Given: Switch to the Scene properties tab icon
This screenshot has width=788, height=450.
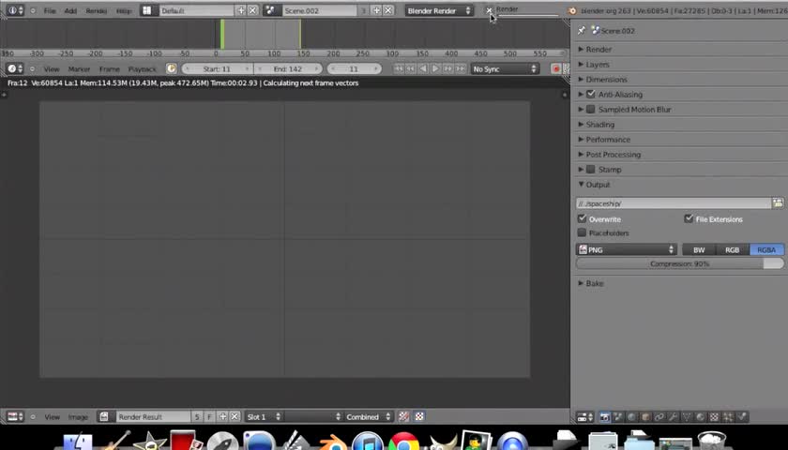Looking at the screenshot, I should [x=618, y=417].
